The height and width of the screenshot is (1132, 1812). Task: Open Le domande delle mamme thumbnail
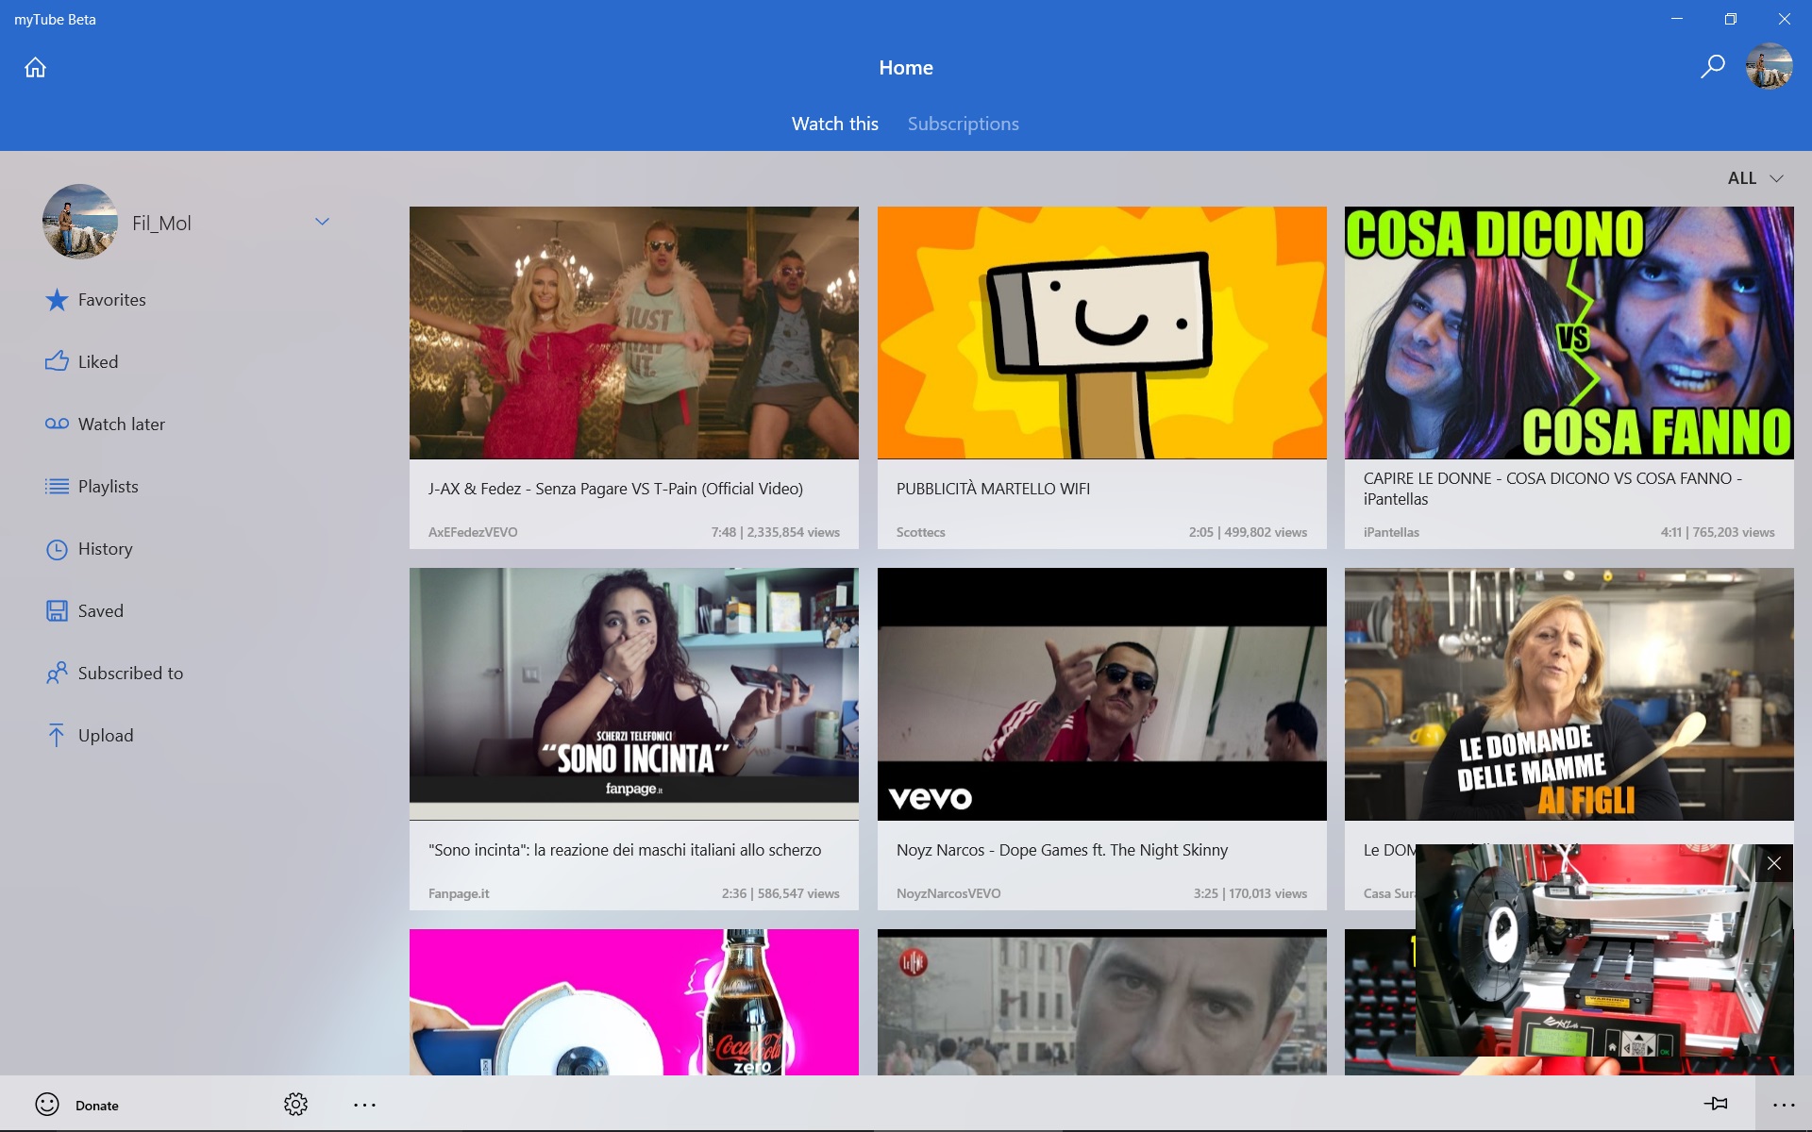[x=1569, y=694]
